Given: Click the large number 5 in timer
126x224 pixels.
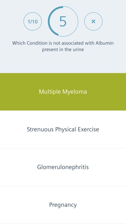Looking at the screenshot, I should tap(63, 22).
